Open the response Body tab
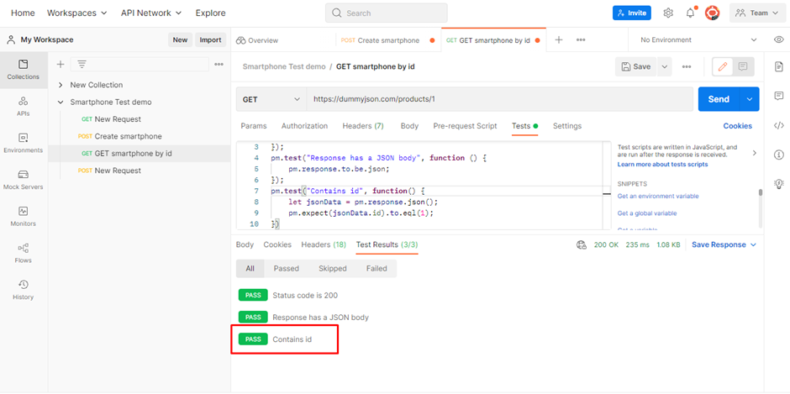790x394 pixels. (245, 244)
